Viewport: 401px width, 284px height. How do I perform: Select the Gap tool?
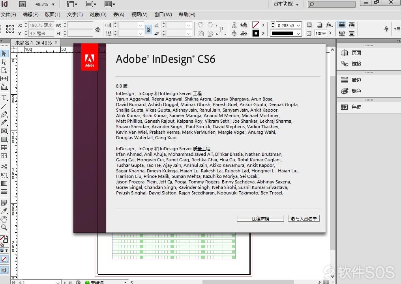point(4,78)
